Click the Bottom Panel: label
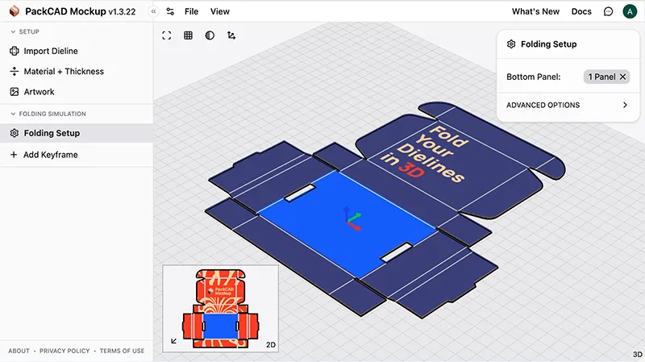This screenshot has width=645, height=362. click(534, 77)
